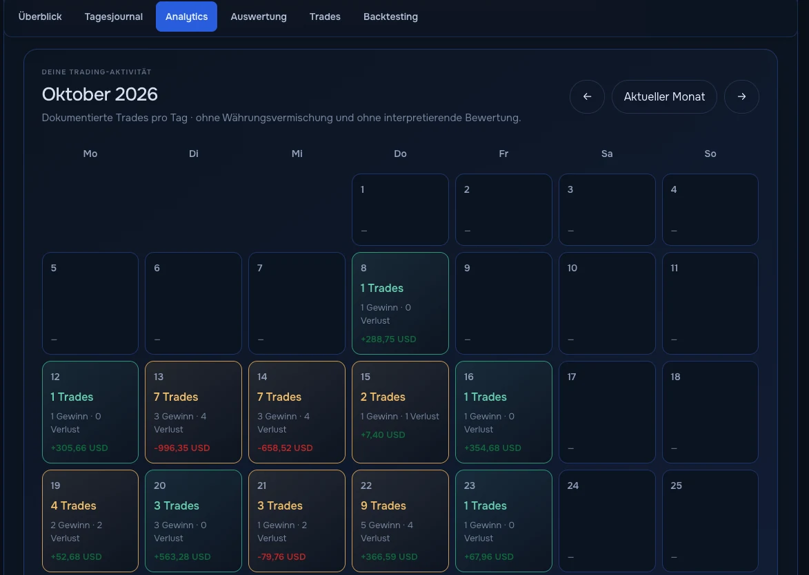
Task: Click the DEINE TRADING-AKTIVITÄT label
Action: pyautogui.click(x=97, y=72)
